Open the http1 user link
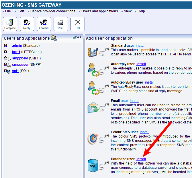192x178 pixels. [16, 52]
